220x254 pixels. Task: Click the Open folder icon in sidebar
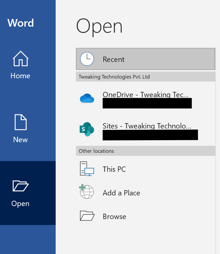click(21, 186)
